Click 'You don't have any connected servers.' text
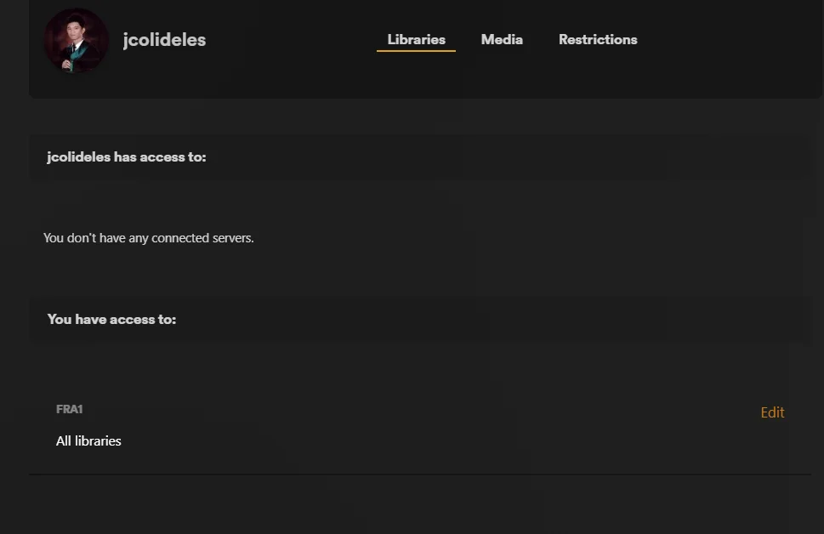Image resolution: width=824 pixels, height=534 pixels. pyautogui.click(x=149, y=238)
